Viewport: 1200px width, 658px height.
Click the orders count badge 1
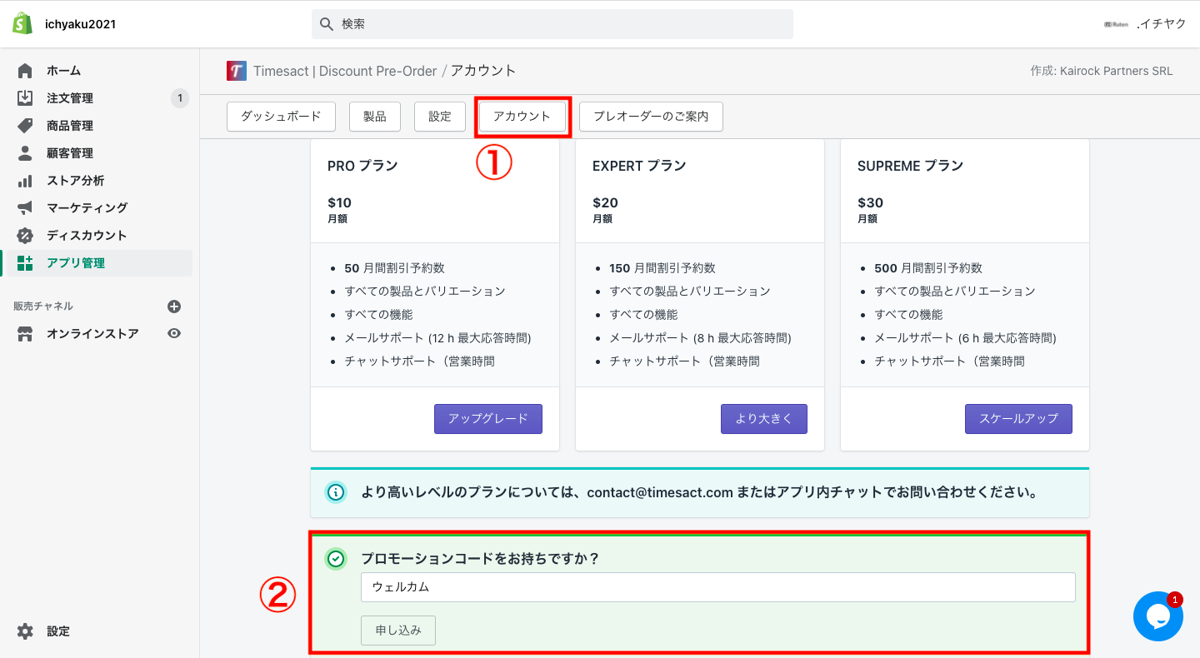point(180,98)
